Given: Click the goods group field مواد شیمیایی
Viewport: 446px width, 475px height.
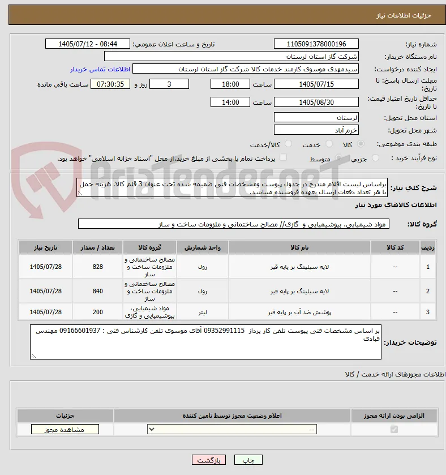Looking at the screenshot, I should (233, 224).
